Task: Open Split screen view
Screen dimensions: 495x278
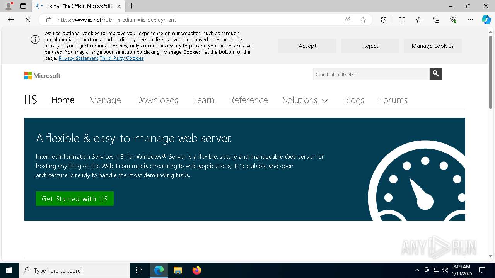Action: (x=402, y=20)
